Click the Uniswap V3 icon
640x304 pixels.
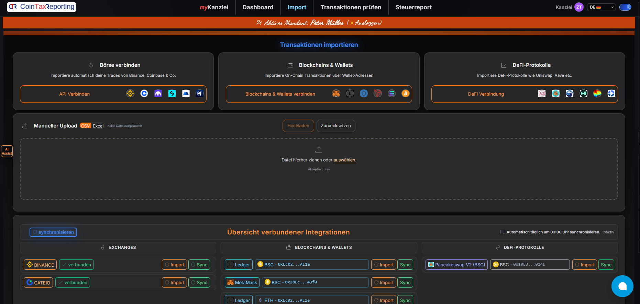click(542, 94)
